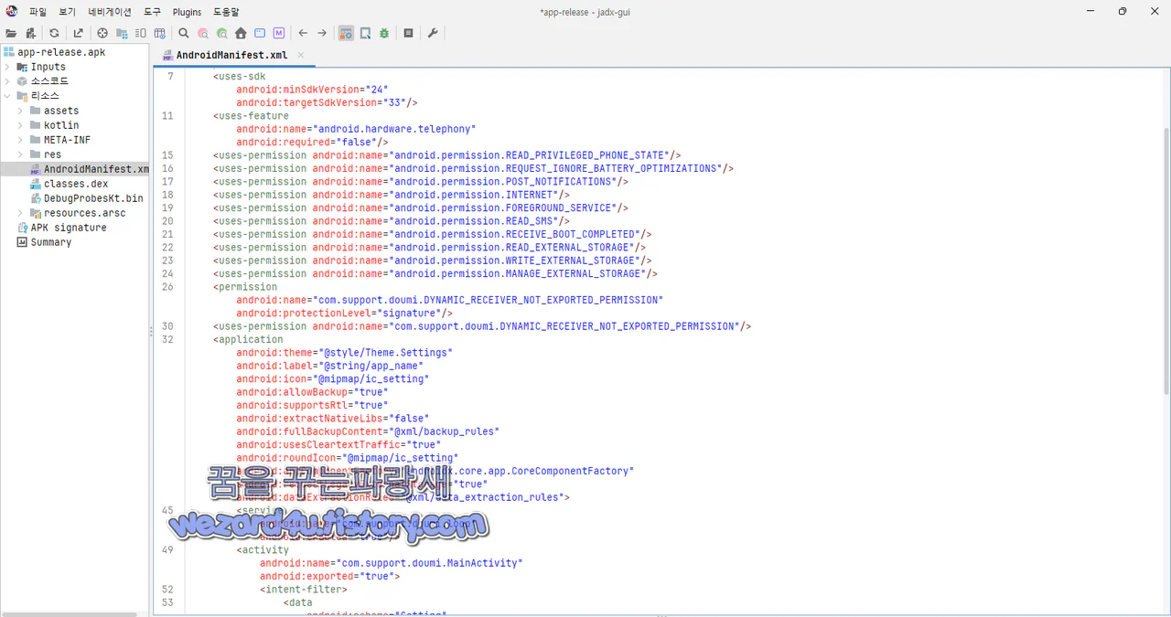
Task: Select AndroidManifest.xml in the resource tree
Action: (96, 169)
